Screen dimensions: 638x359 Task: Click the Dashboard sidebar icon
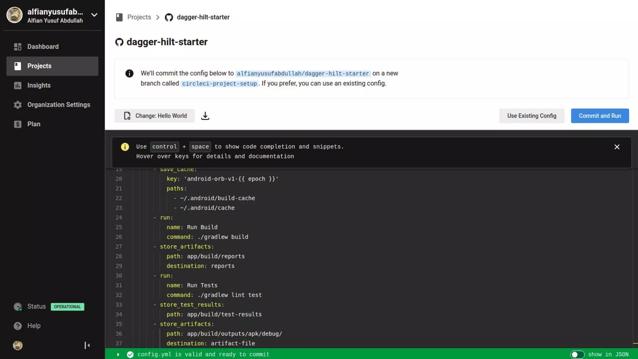[x=18, y=47]
